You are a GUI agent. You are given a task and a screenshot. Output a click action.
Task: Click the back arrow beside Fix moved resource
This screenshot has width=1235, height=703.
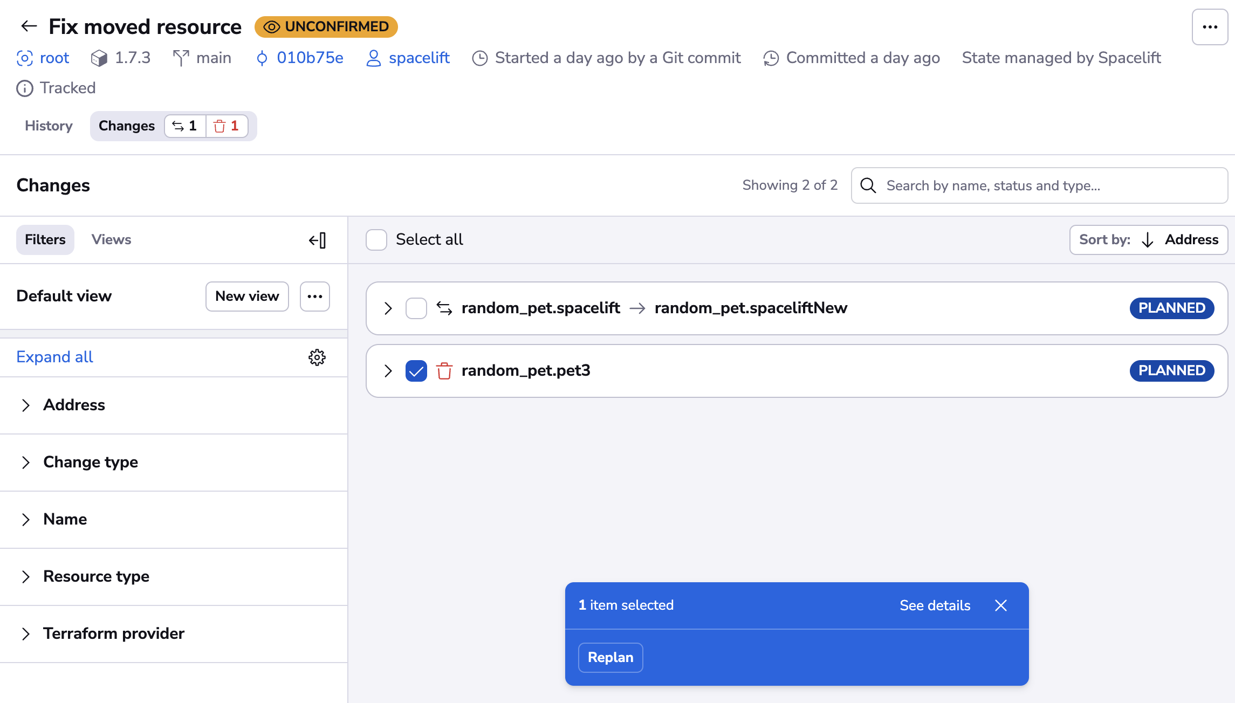pyautogui.click(x=28, y=26)
